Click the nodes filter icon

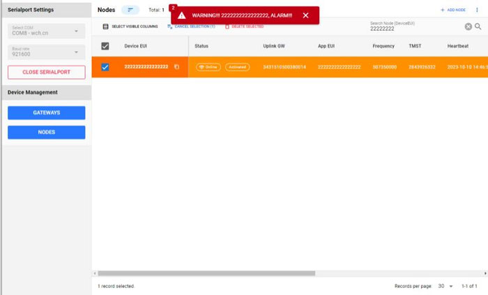click(x=130, y=10)
